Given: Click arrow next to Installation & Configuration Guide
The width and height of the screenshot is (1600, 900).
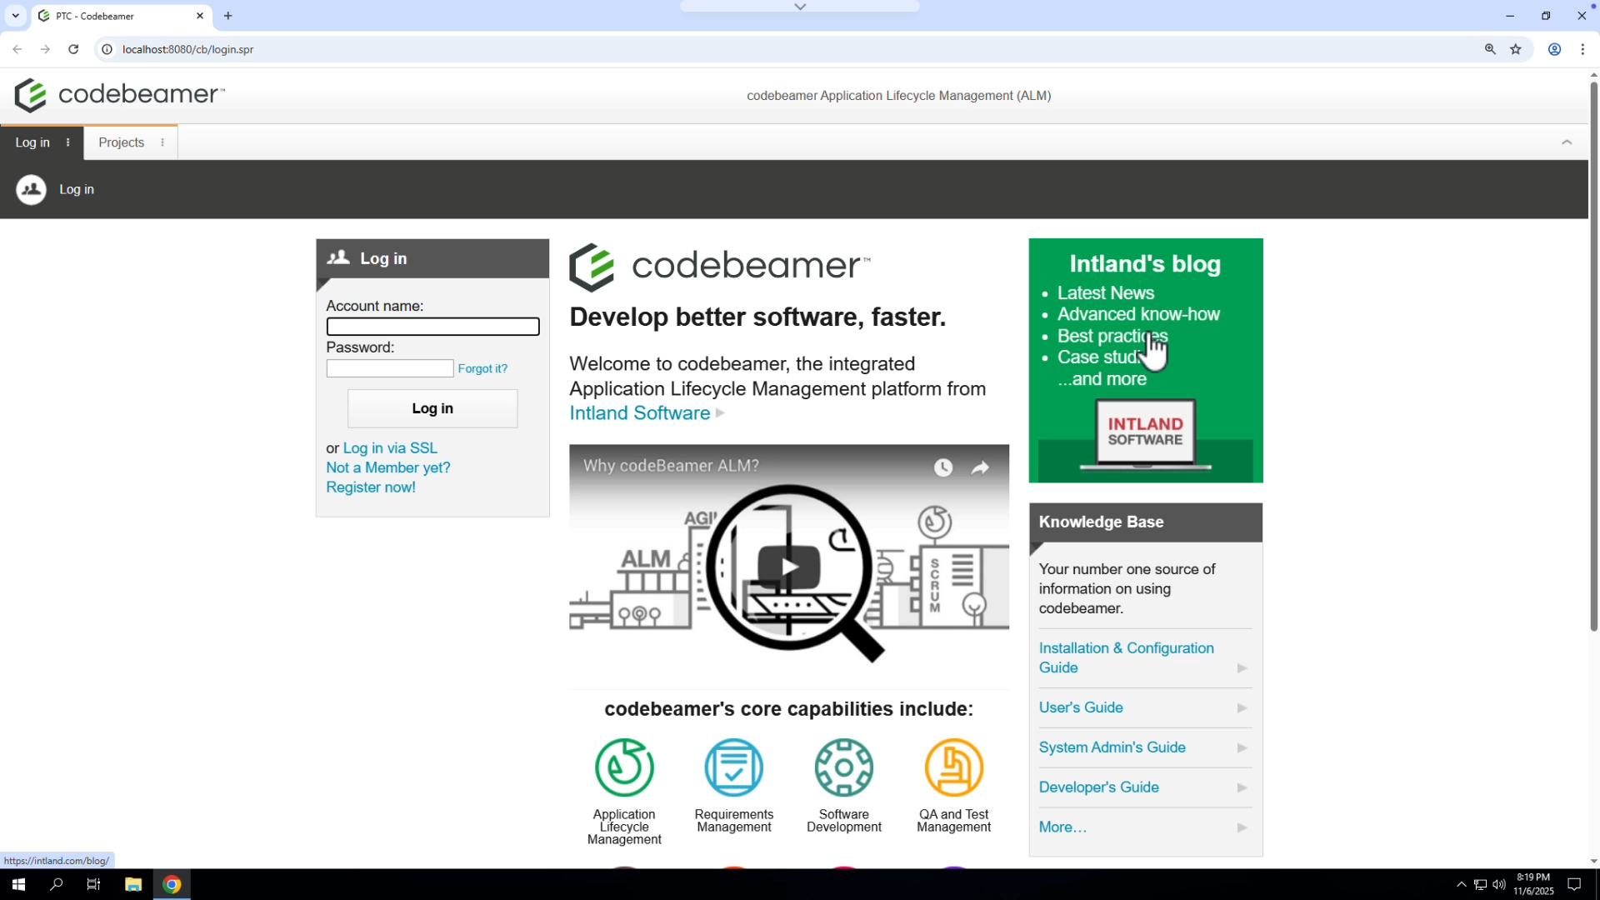Looking at the screenshot, I should (1242, 668).
